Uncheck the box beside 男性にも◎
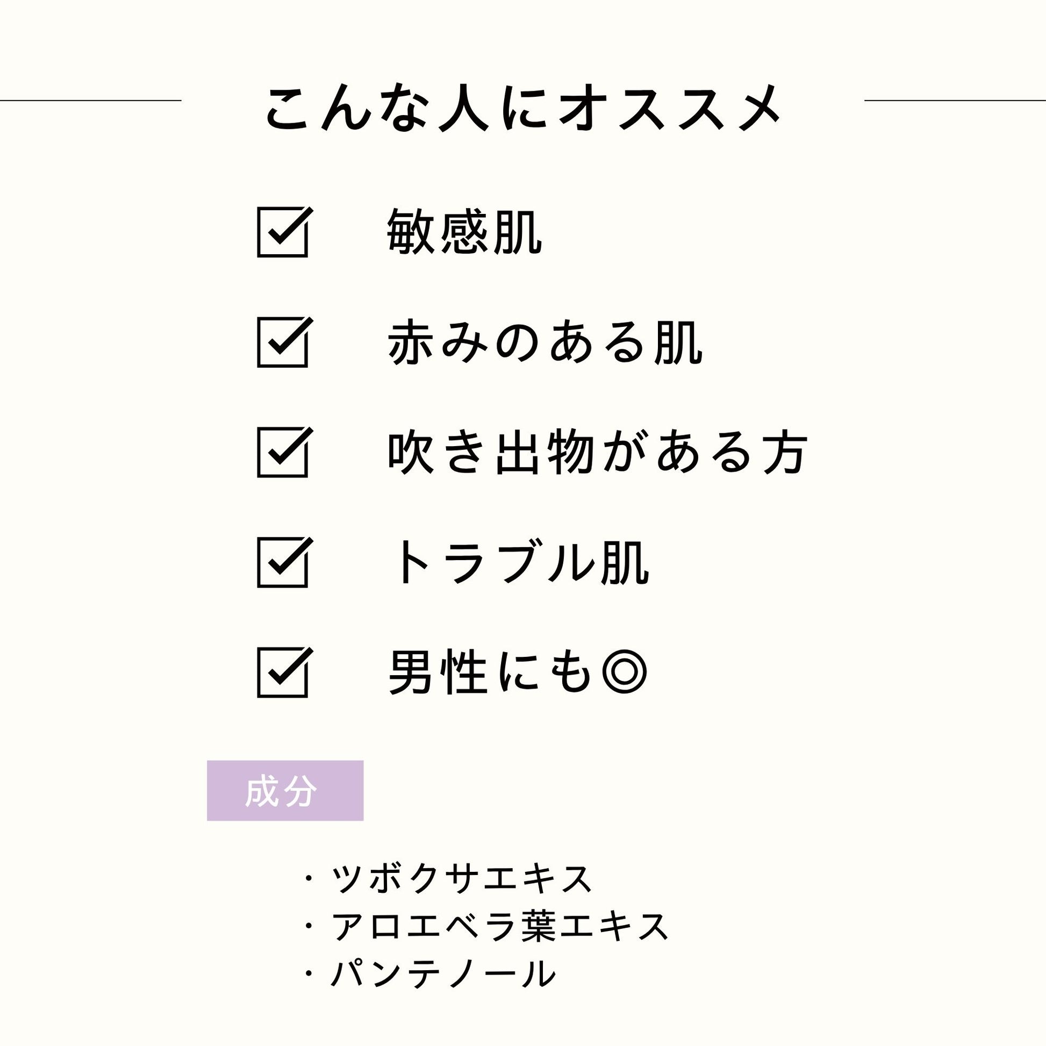Screen dimensions: 1046x1046 [x=283, y=672]
